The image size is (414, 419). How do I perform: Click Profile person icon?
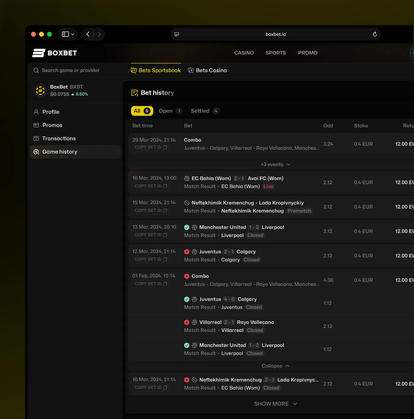36,112
